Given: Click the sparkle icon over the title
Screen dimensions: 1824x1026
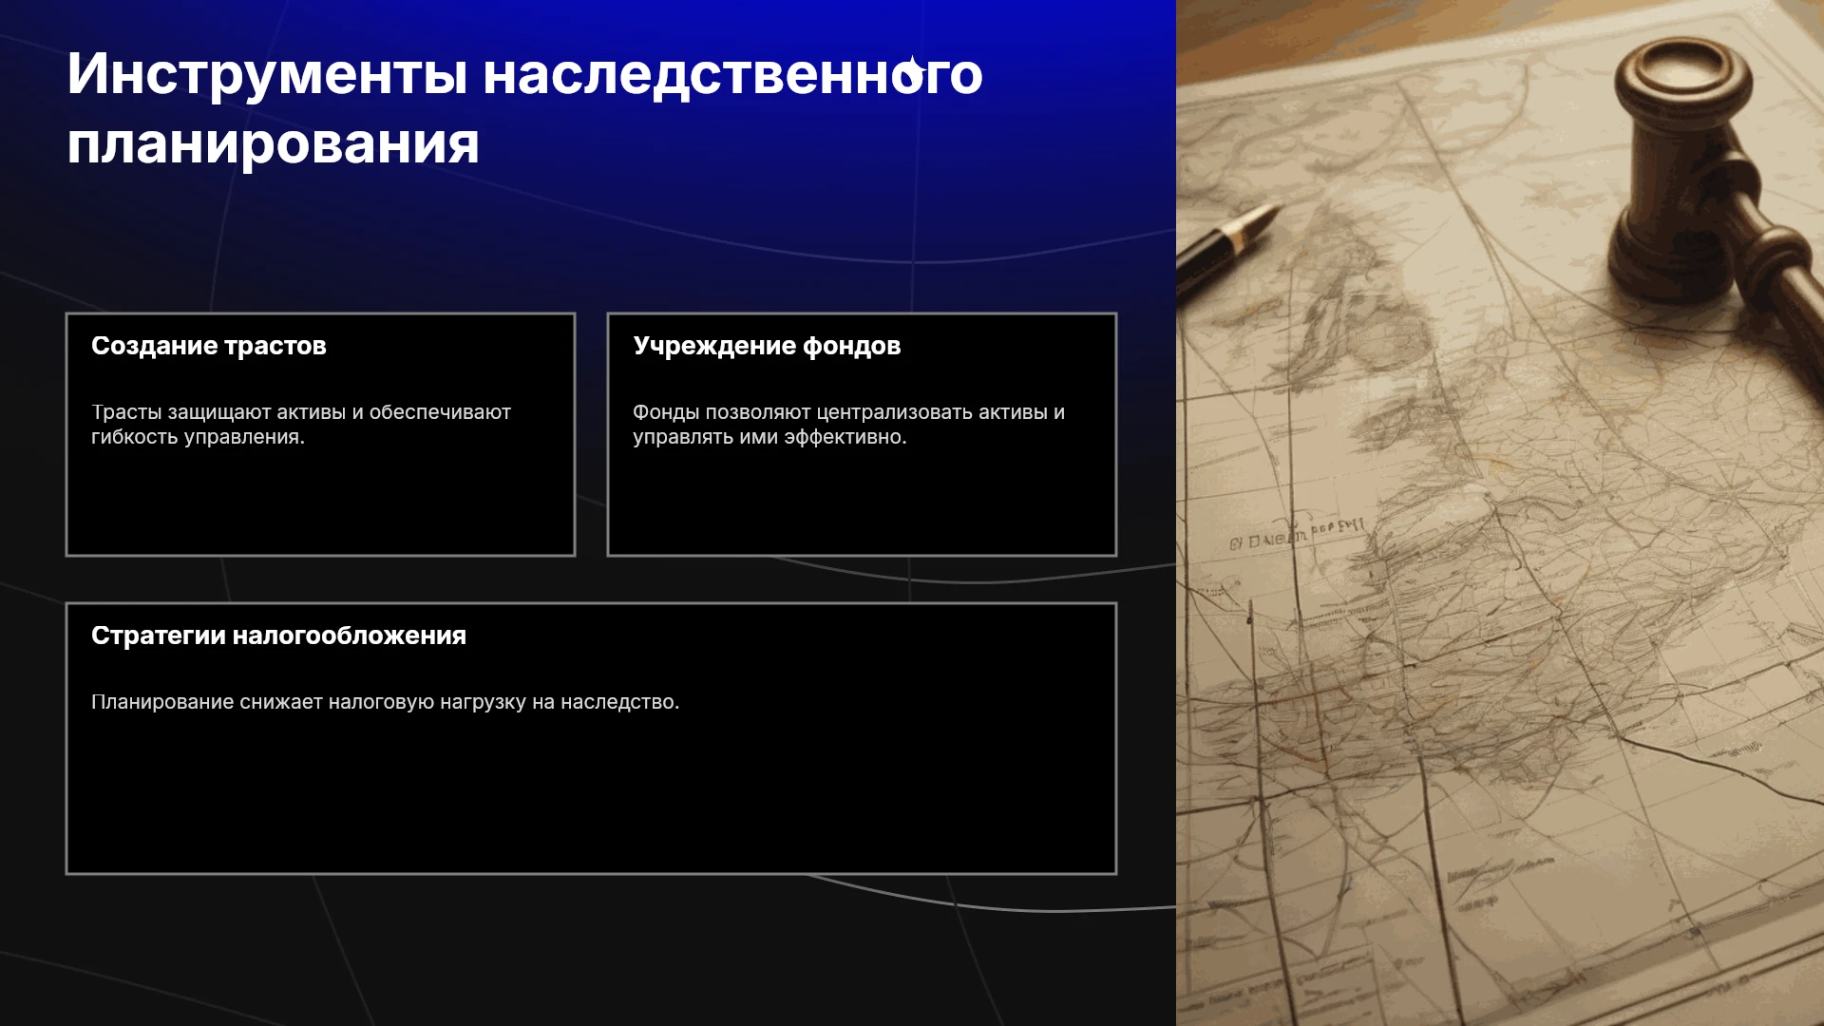Looking at the screenshot, I should pyautogui.click(x=910, y=71).
